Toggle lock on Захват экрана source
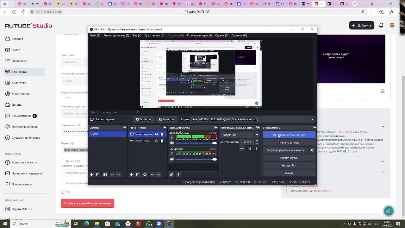405x228 pixels. point(162,134)
